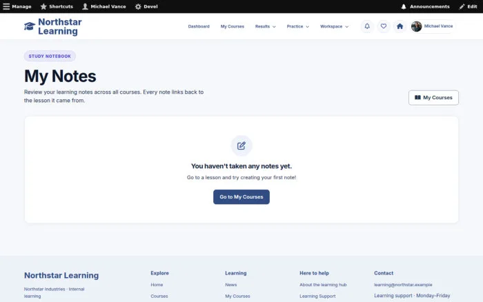Image resolution: width=483 pixels, height=302 pixels.
Task: Click Michael Vance's avatar picture
Action: click(x=417, y=26)
